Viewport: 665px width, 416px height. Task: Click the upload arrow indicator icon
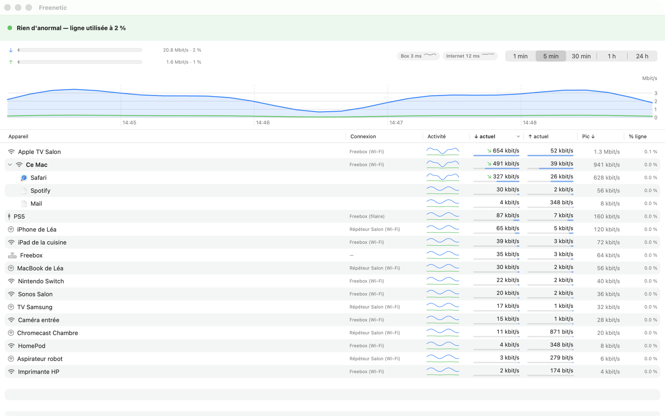pyautogui.click(x=11, y=62)
